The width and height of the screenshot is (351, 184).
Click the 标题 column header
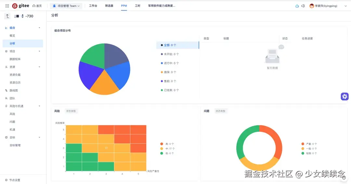tap(226, 38)
